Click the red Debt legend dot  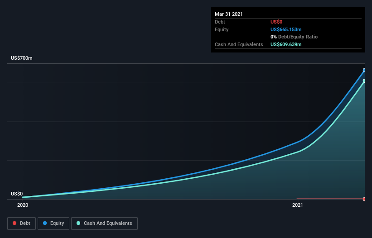tap(14, 223)
